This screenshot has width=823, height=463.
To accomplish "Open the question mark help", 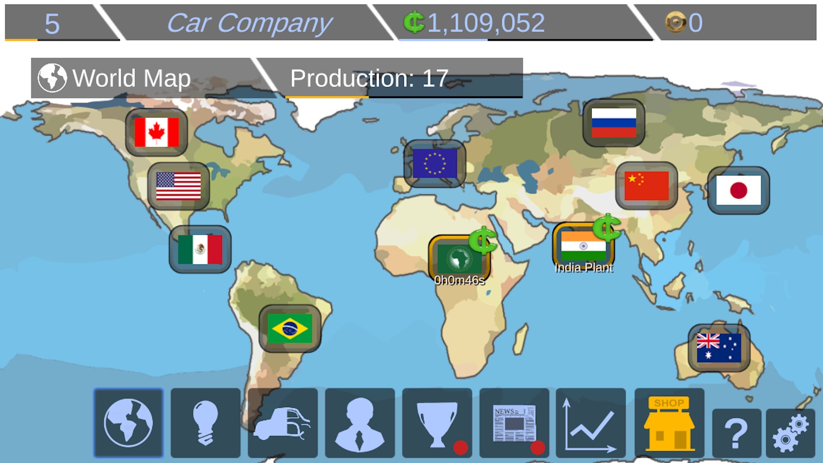I will click(736, 433).
